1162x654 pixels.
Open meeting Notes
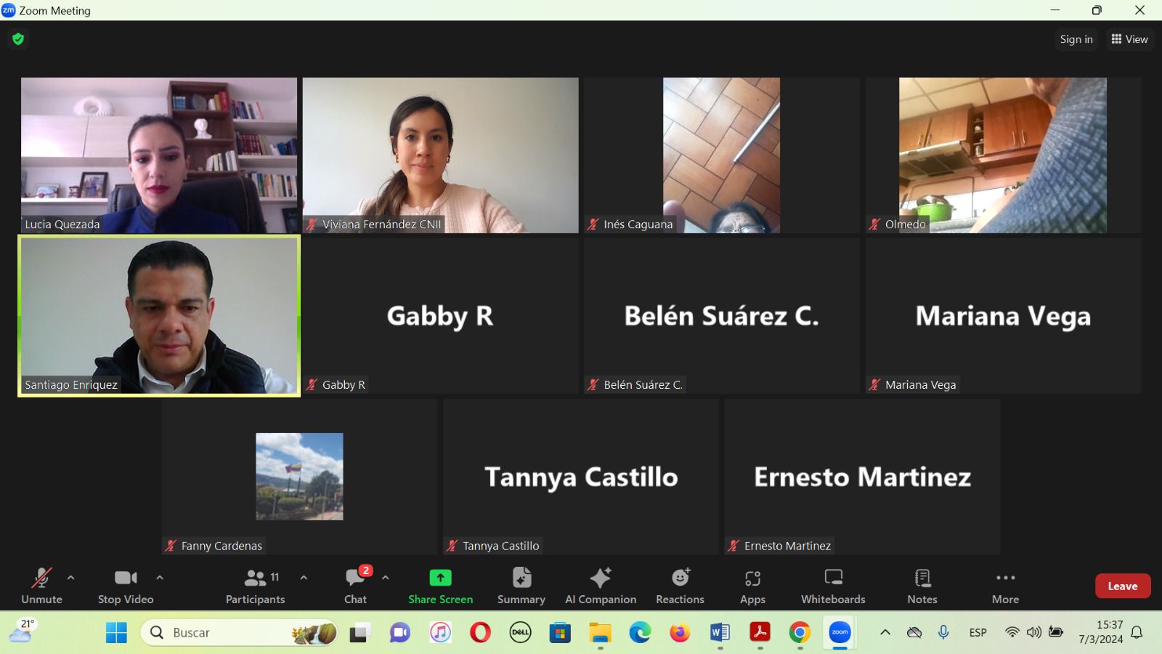(x=922, y=586)
